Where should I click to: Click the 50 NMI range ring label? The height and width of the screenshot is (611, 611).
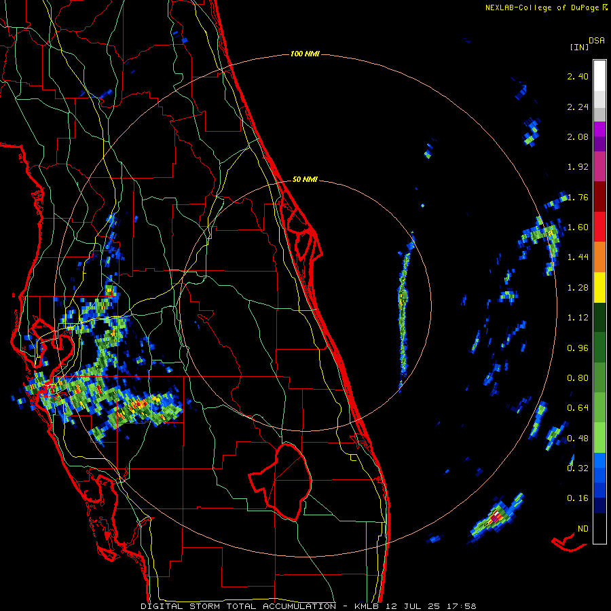[x=305, y=180]
